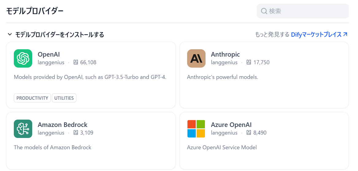Focus the 検索 search input field
Image resolution: width=358 pixels, height=171 pixels.
coord(303,11)
